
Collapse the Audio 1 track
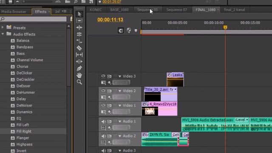(x=120, y=122)
